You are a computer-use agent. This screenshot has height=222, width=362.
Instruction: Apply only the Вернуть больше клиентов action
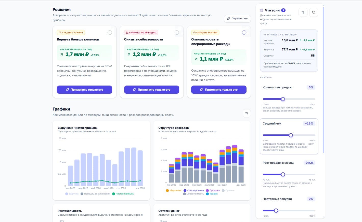pos(84,90)
